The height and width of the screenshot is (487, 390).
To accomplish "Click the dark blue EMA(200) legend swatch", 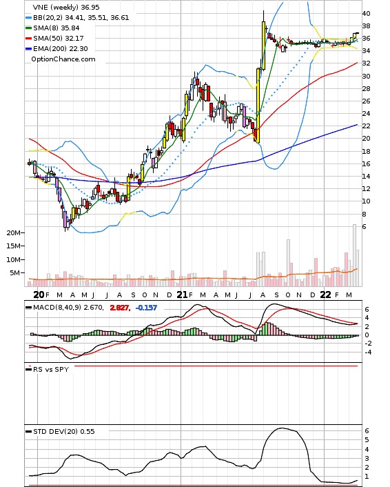I will pyautogui.click(x=28, y=49).
